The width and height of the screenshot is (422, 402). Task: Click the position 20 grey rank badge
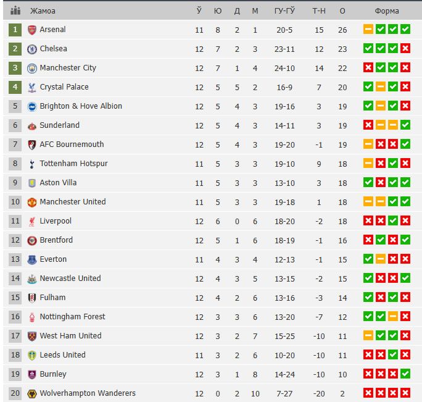click(15, 393)
